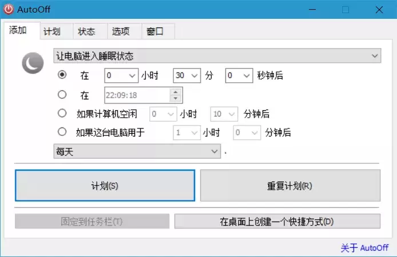Open the 关于 AutoOff link

pos(364,248)
